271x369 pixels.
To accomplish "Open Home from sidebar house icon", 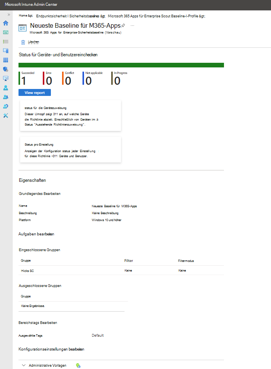I will tap(6, 23).
